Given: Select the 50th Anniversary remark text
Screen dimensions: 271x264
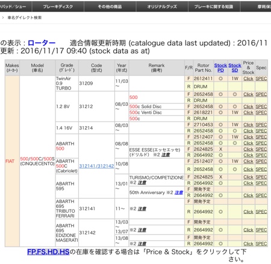Looking at the screenshot, I should pyautogui.click(x=148, y=193).
